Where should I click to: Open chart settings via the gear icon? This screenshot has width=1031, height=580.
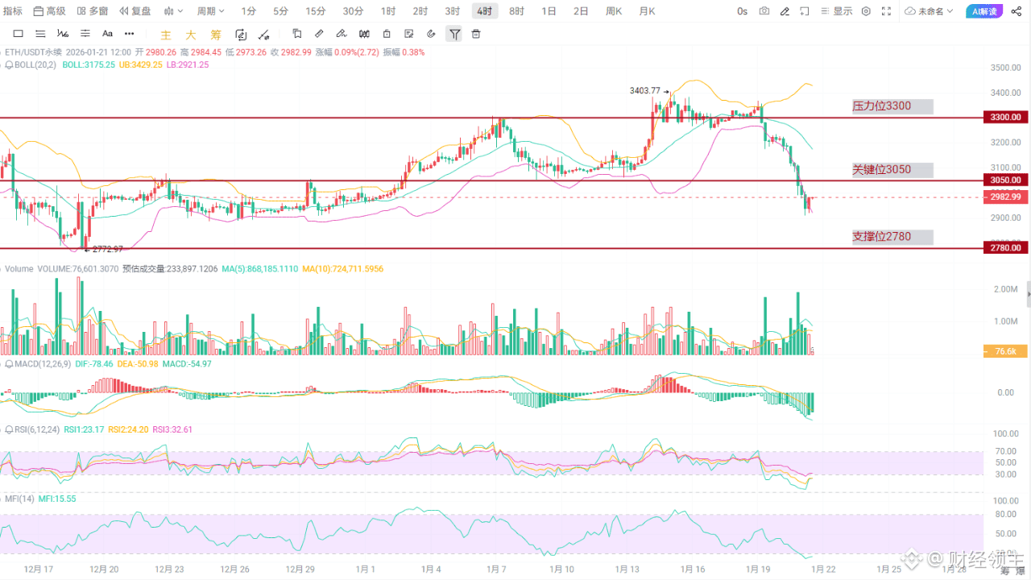866,11
